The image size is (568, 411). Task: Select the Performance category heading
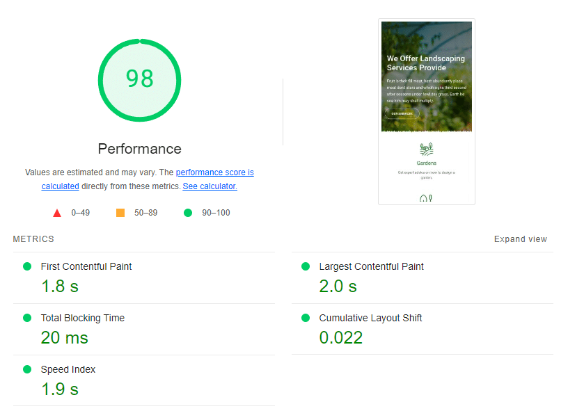[x=139, y=149]
